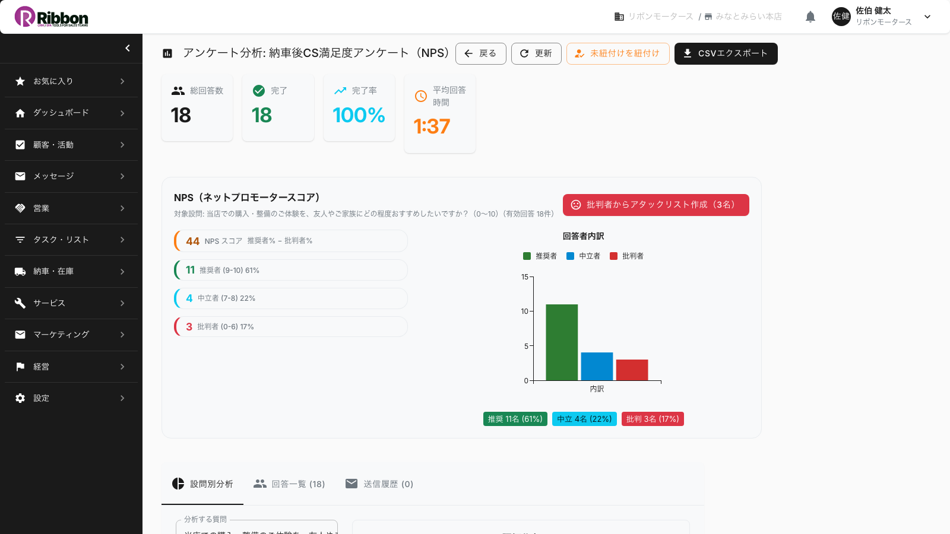Click the blue 中立者 bar in chart
Image resolution: width=950 pixels, height=534 pixels.
pyautogui.click(x=597, y=367)
